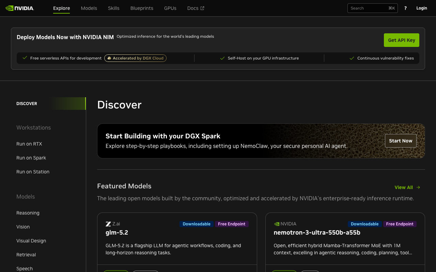This screenshot has width=436, height=272.
Task: Go to the Skills tab
Action: (114, 8)
